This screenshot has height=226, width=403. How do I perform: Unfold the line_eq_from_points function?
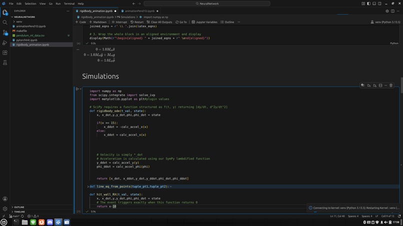pos(88,187)
